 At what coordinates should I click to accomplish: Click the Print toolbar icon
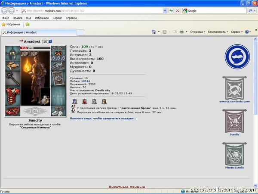point(181,31)
